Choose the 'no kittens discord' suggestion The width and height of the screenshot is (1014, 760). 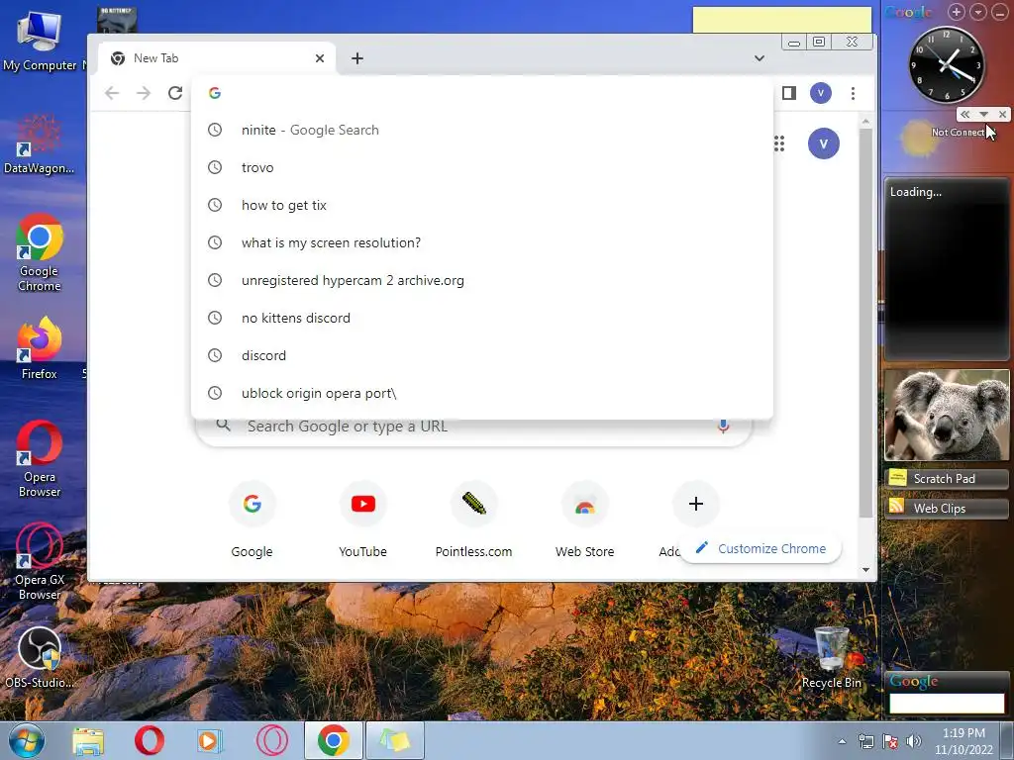pos(482,318)
